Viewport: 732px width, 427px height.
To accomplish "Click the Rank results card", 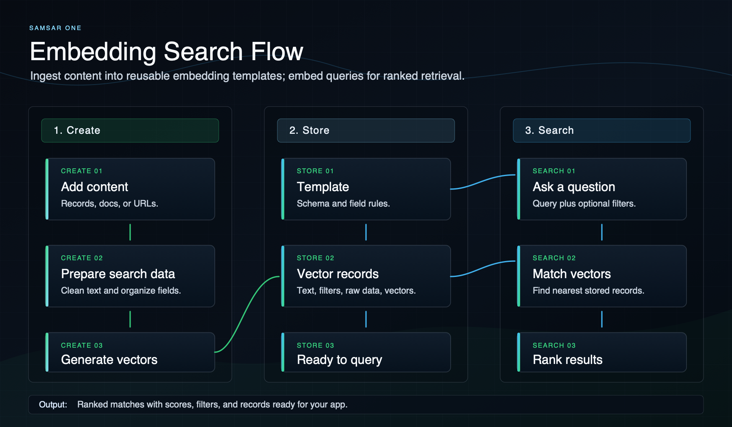I will pyautogui.click(x=601, y=352).
